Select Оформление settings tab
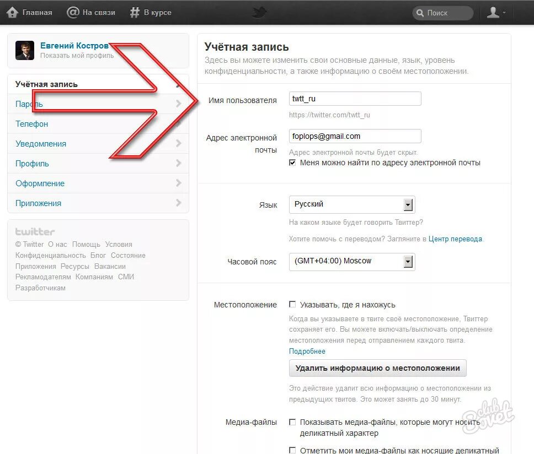The width and height of the screenshot is (534, 454). 98,183
